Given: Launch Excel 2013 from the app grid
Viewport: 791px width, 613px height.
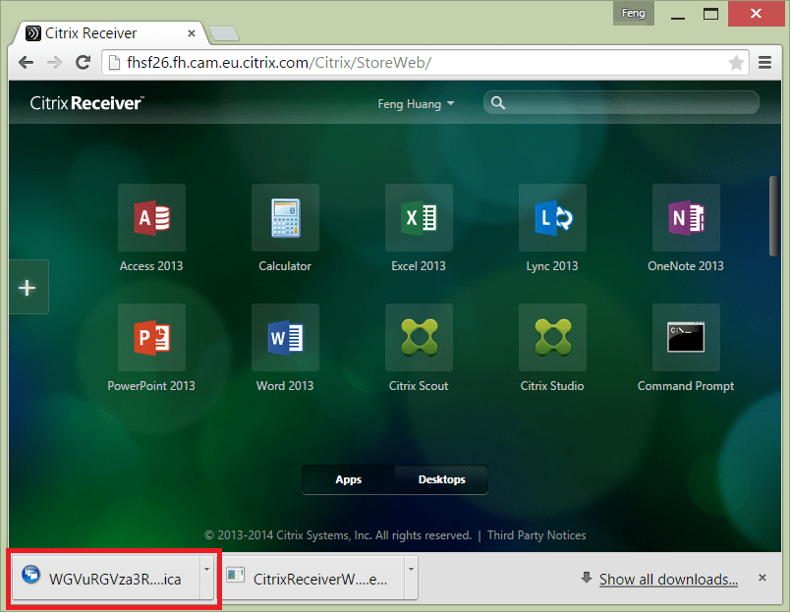Looking at the screenshot, I should point(419,217).
